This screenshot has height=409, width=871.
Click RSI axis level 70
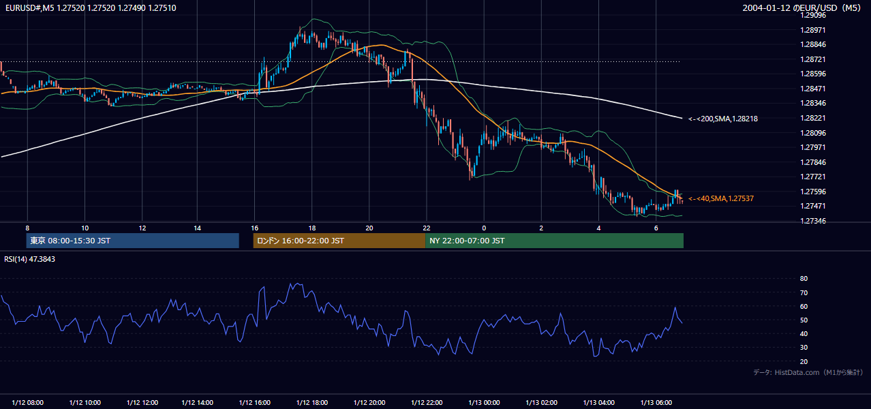pyautogui.click(x=804, y=292)
